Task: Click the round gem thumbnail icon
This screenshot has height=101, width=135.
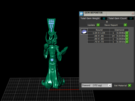Action: pos(84,31)
